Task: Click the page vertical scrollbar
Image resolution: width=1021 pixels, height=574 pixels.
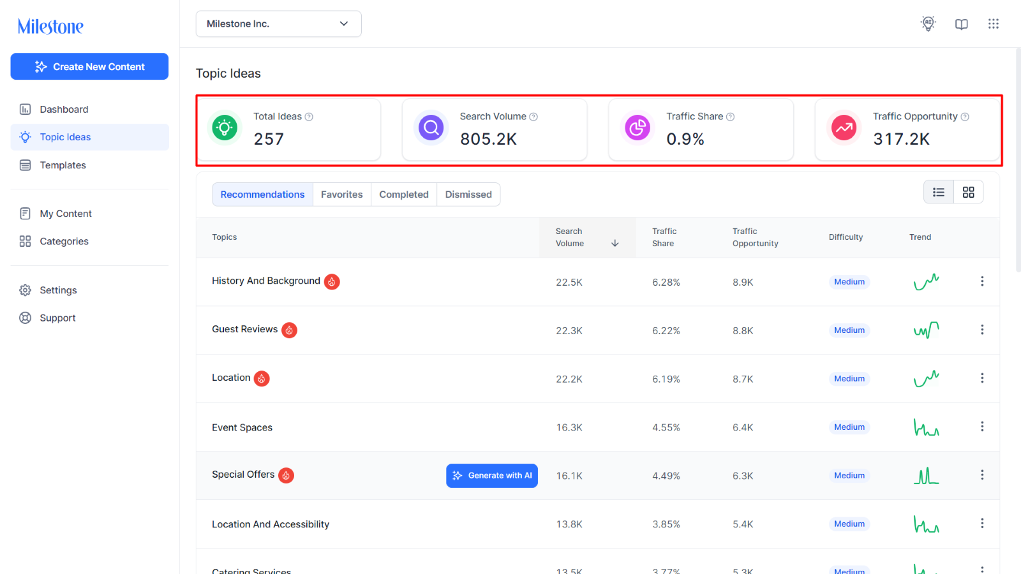Action: tap(1018, 159)
